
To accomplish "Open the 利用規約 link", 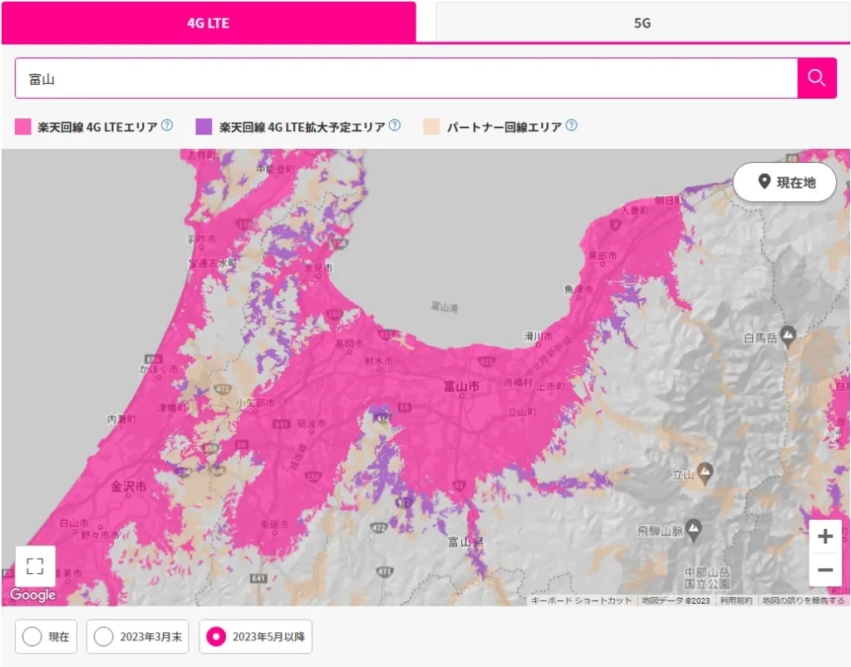I will 736,600.
